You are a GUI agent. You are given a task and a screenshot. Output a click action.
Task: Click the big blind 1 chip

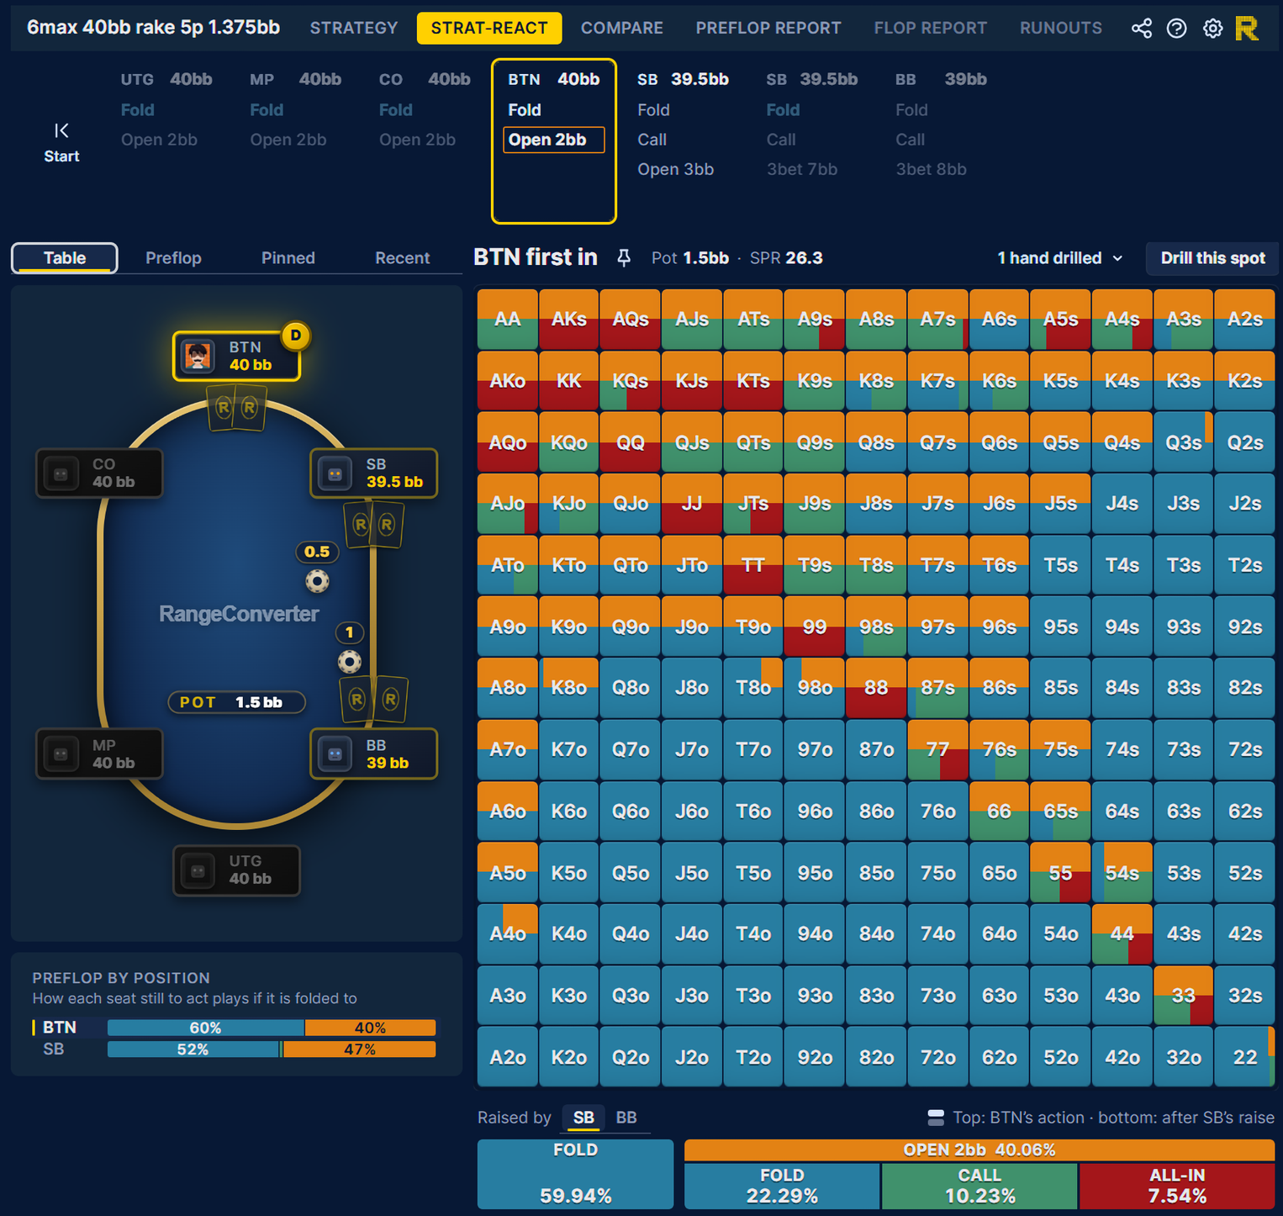click(x=350, y=661)
